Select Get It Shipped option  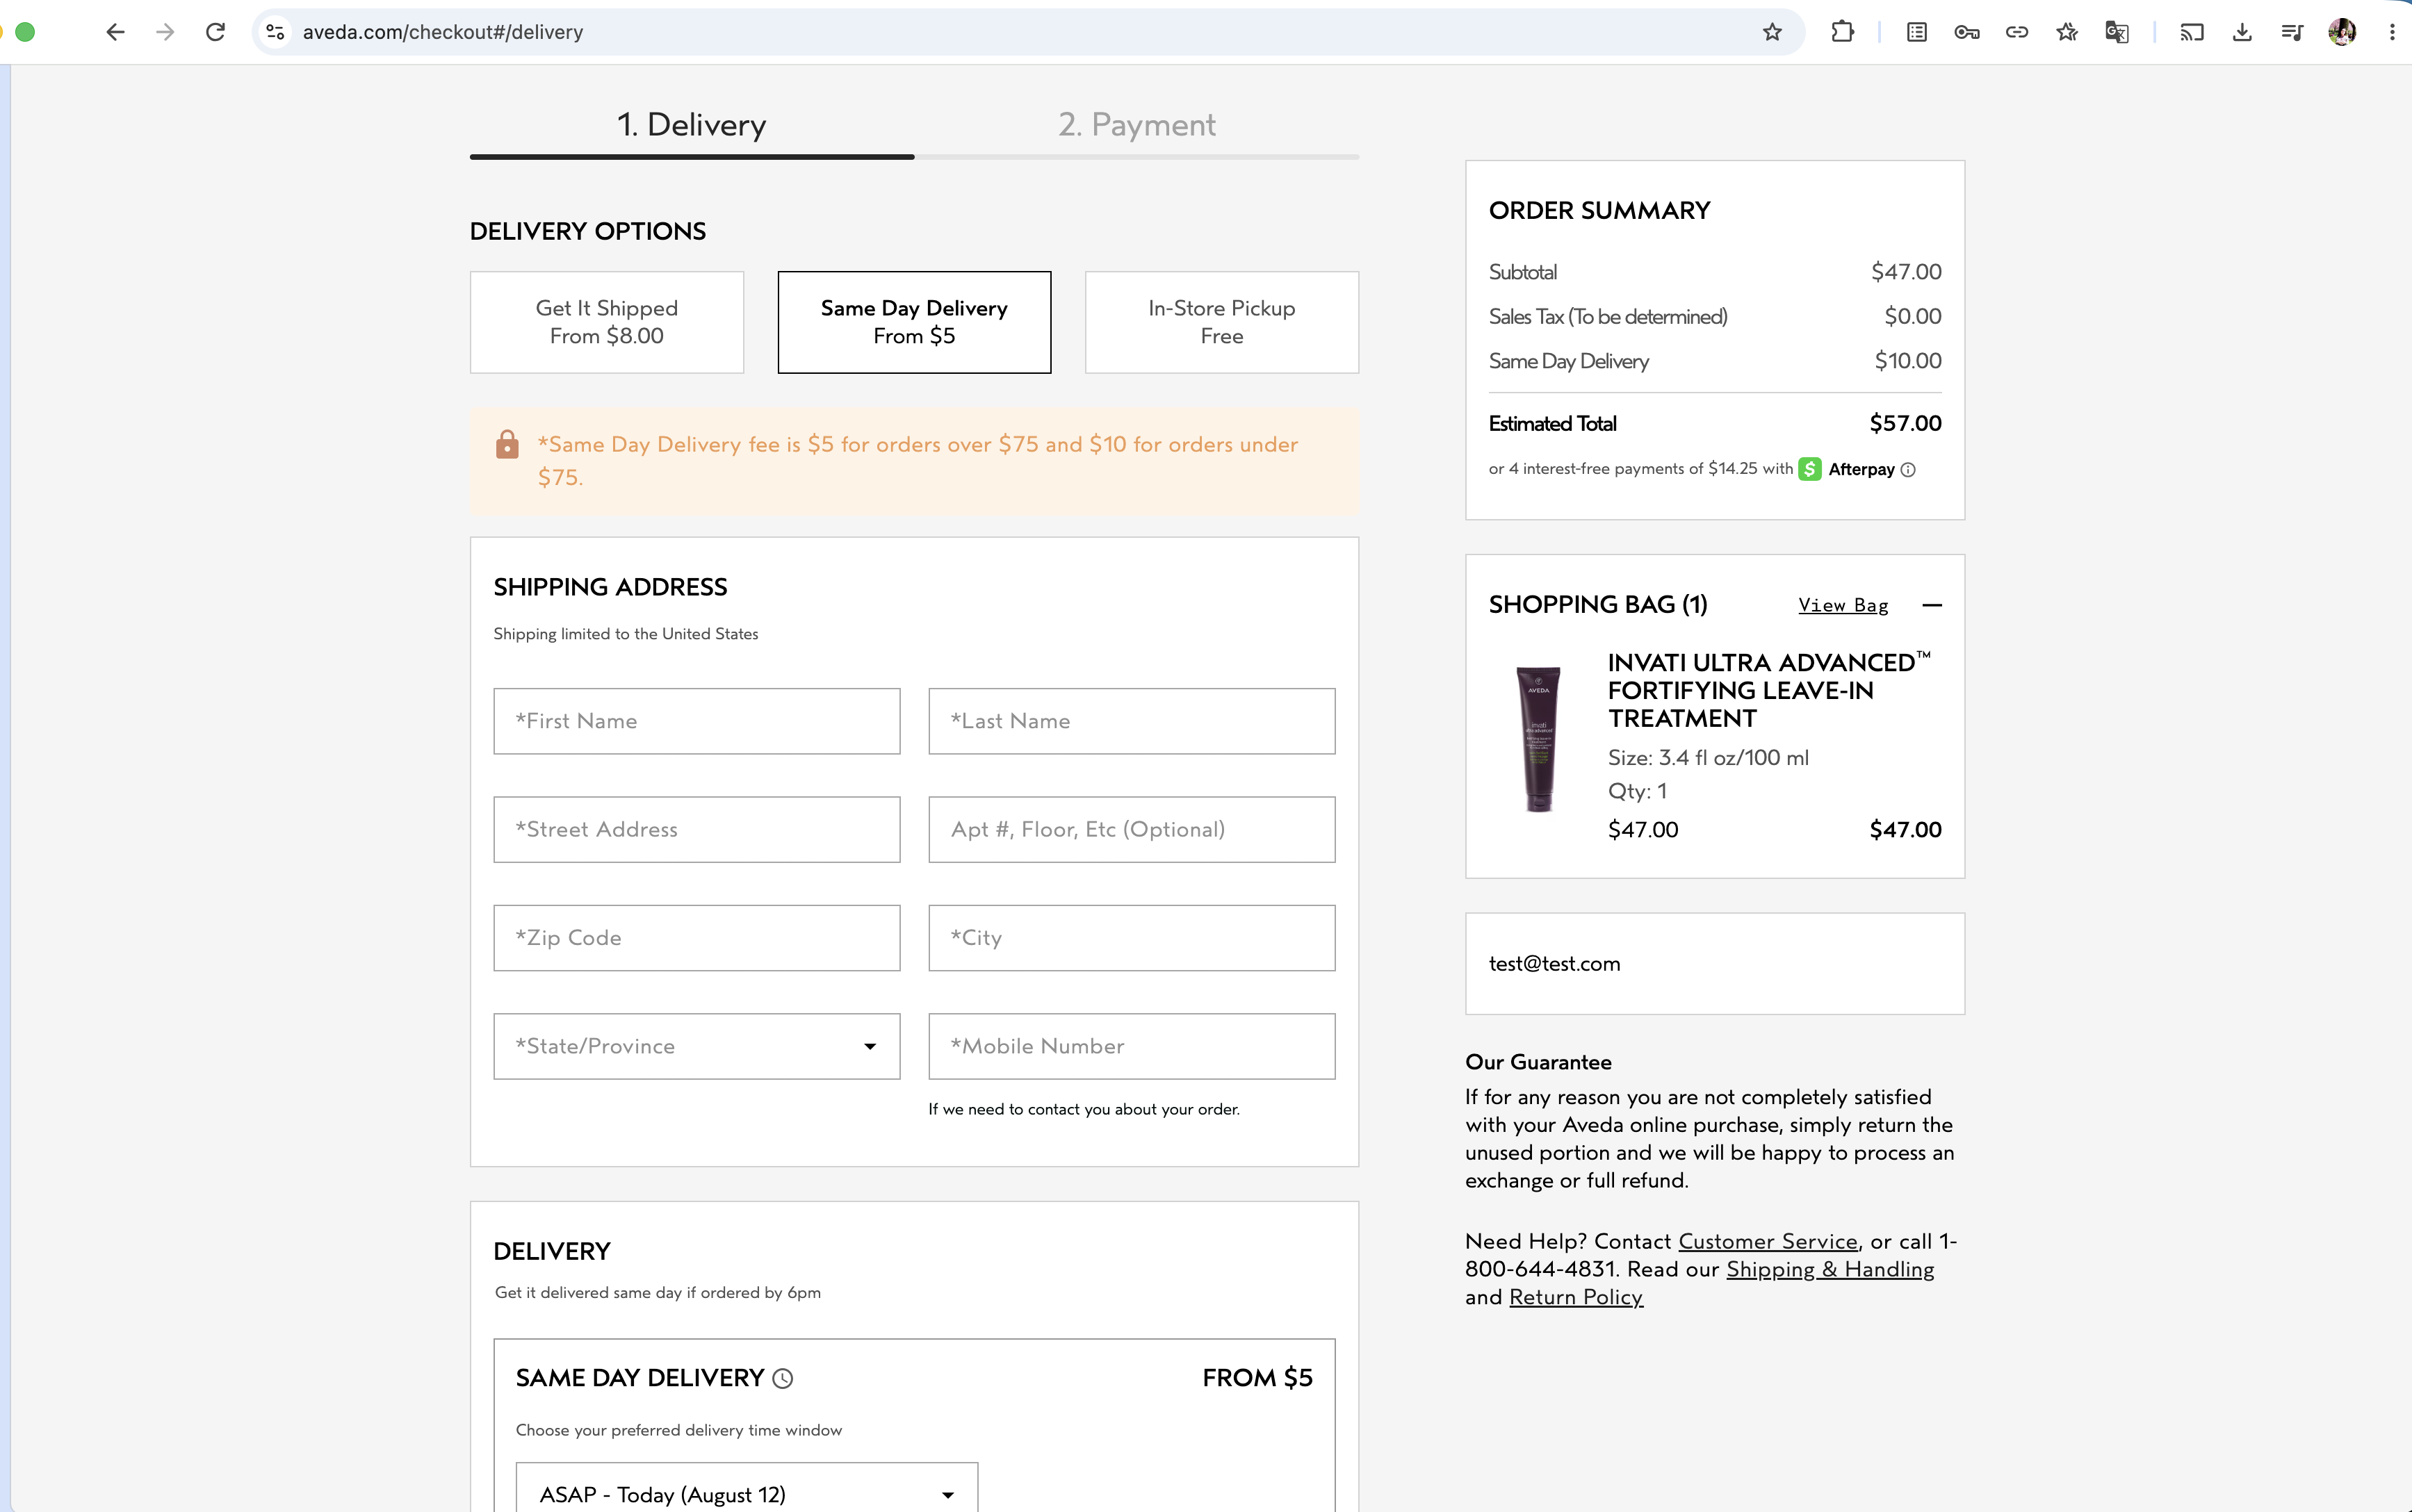[606, 322]
